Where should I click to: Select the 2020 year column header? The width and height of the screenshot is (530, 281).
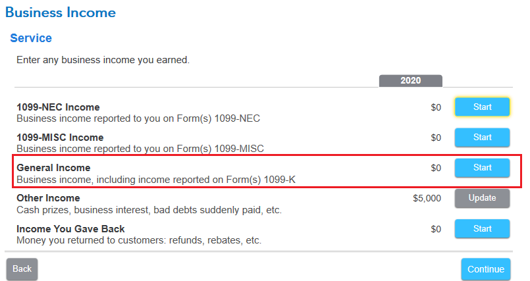tap(410, 81)
